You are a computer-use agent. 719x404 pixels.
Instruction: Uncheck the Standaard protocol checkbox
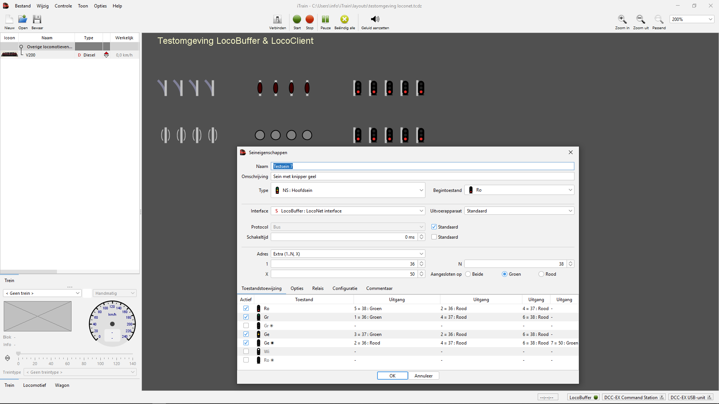click(x=434, y=227)
